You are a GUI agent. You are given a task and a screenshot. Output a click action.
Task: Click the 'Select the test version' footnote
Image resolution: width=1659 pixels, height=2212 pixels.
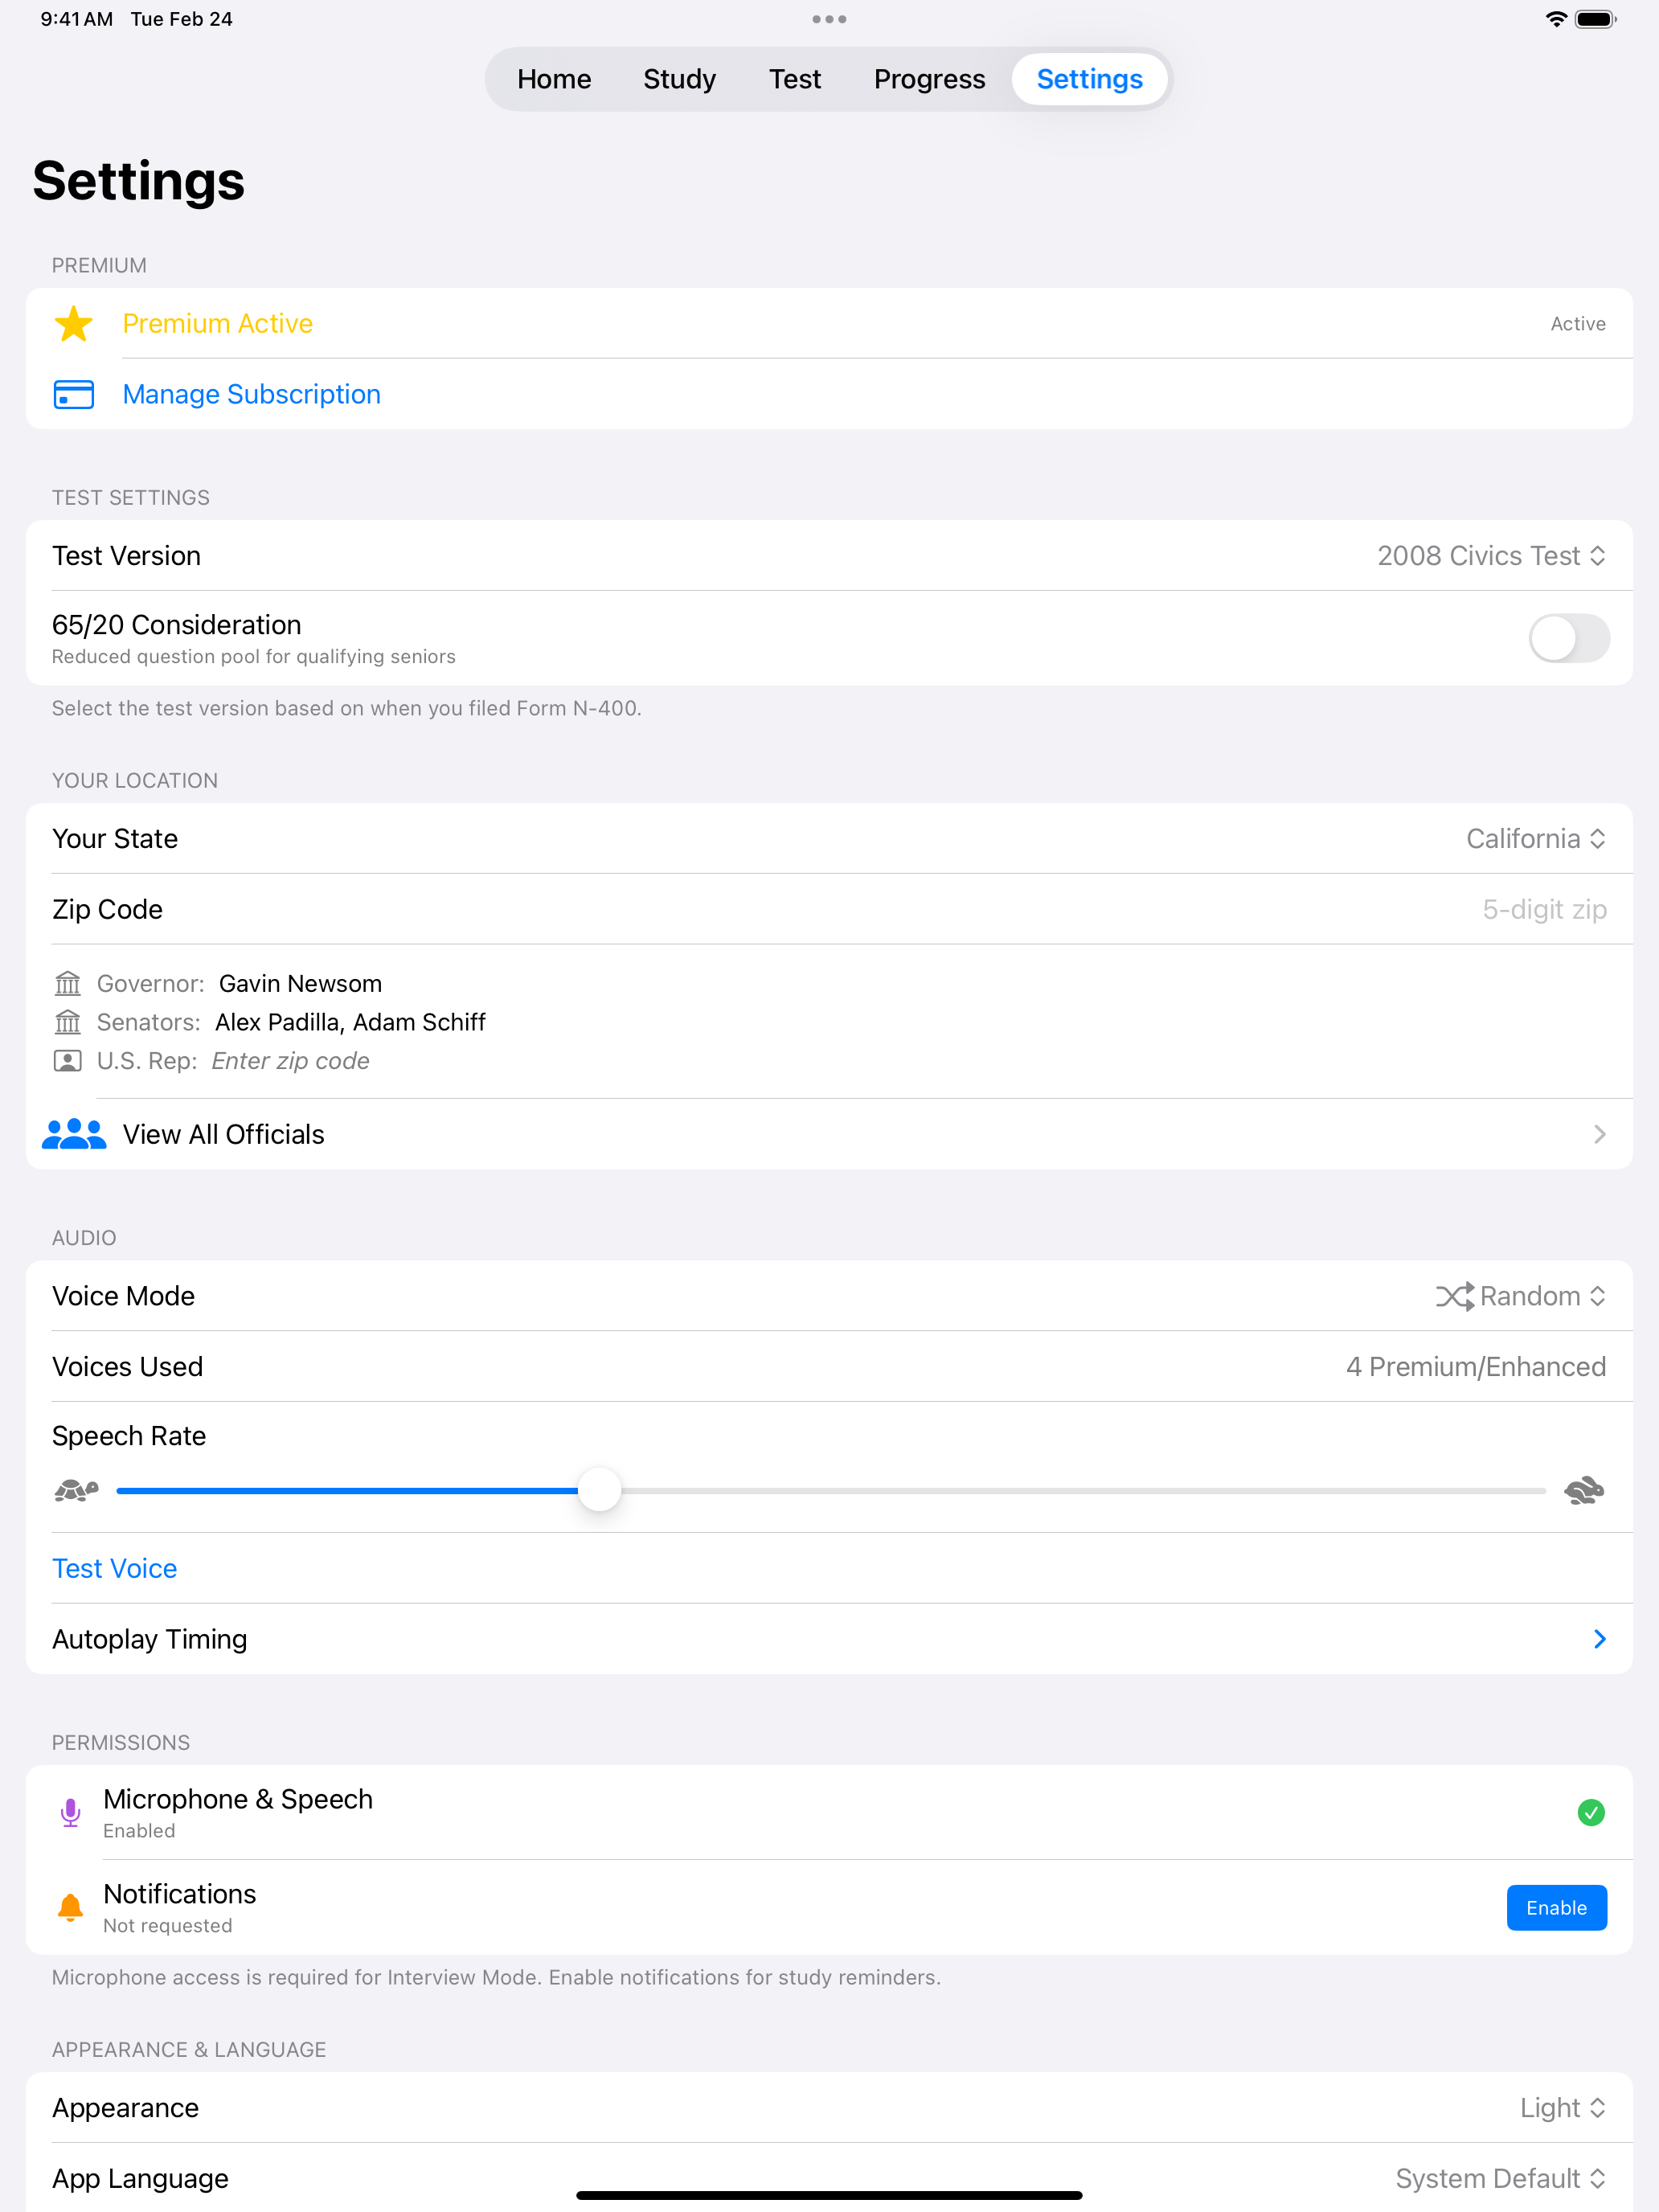click(346, 708)
